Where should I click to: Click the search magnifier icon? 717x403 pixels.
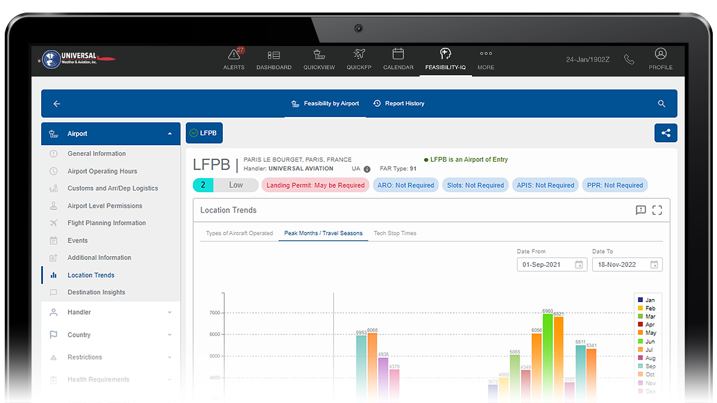(x=661, y=104)
